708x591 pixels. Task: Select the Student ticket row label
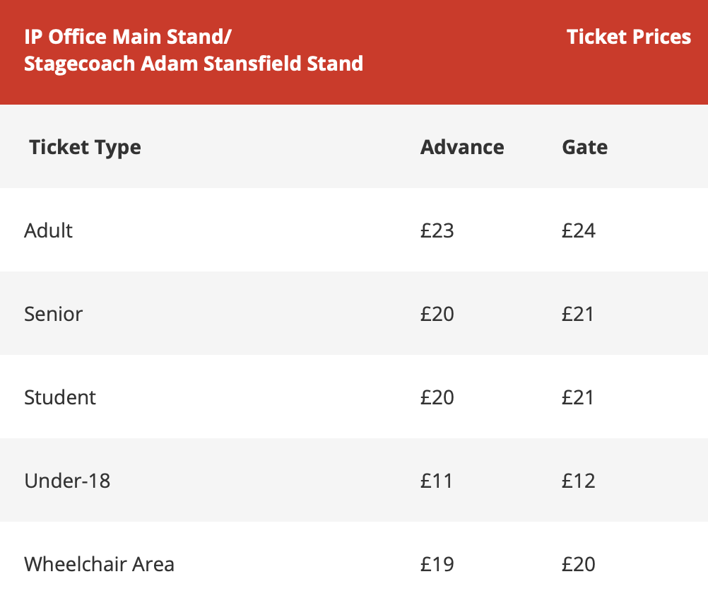click(59, 397)
